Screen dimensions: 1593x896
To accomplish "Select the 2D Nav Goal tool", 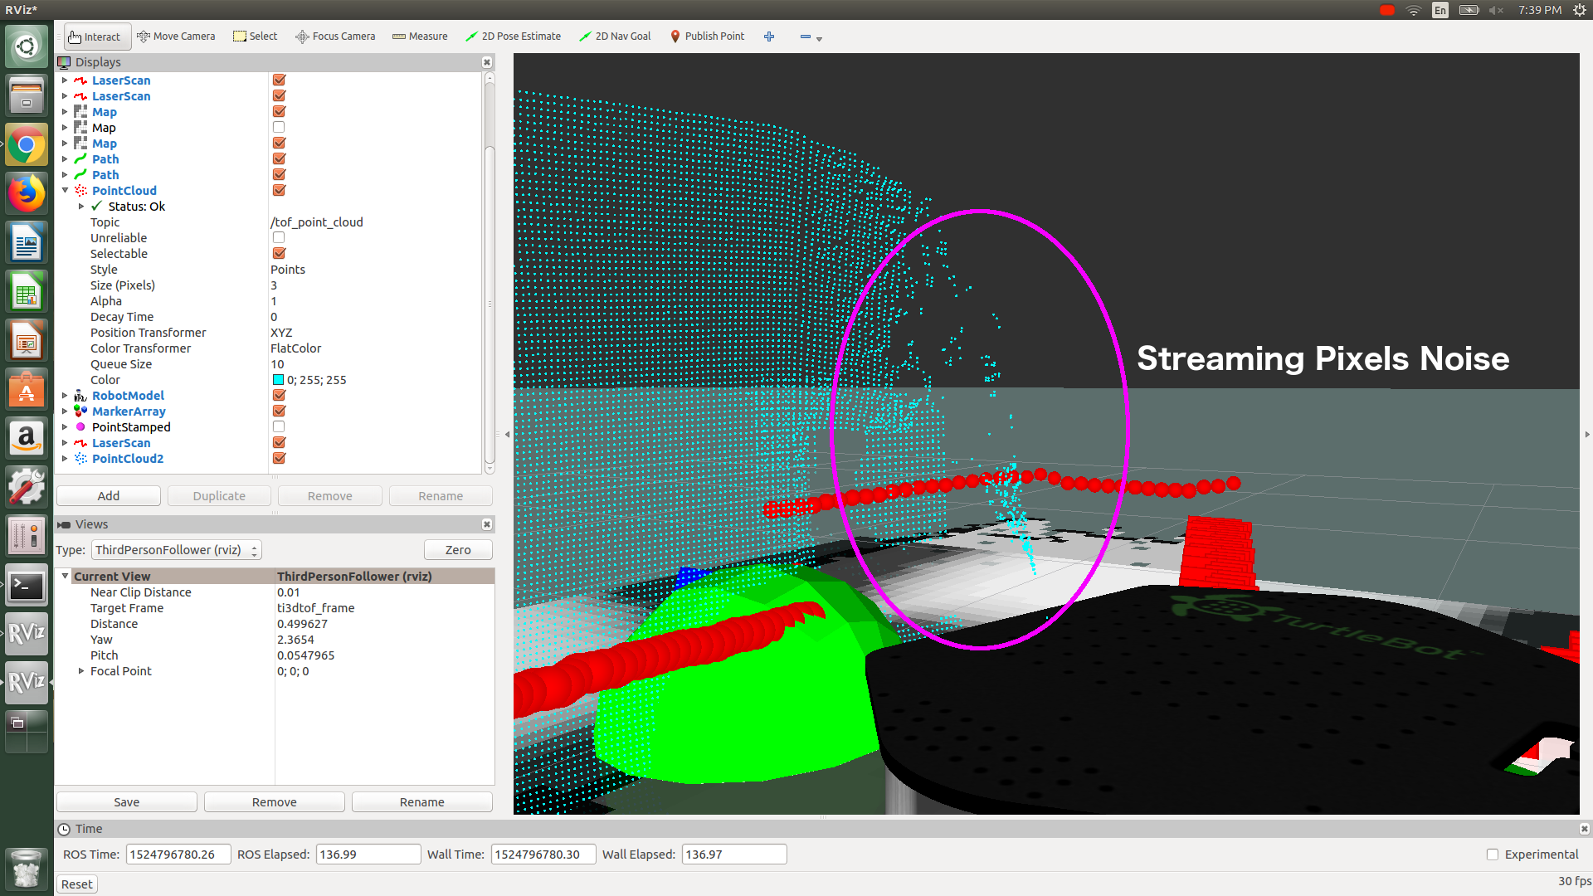I will tap(615, 37).
